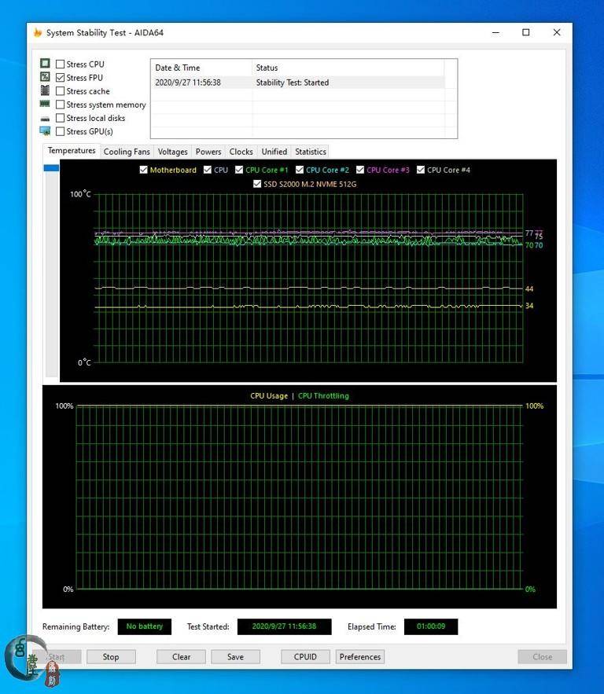Uncheck the Stress FPU checkbox
The height and width of the screenshot is (694, 604).
[61, 78]
